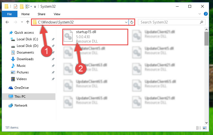
Task: Switch to details view button
Action: (x=199, y=128)
